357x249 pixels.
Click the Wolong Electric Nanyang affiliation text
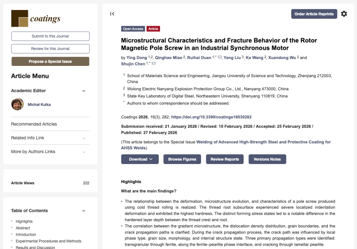tap(208, 89)
